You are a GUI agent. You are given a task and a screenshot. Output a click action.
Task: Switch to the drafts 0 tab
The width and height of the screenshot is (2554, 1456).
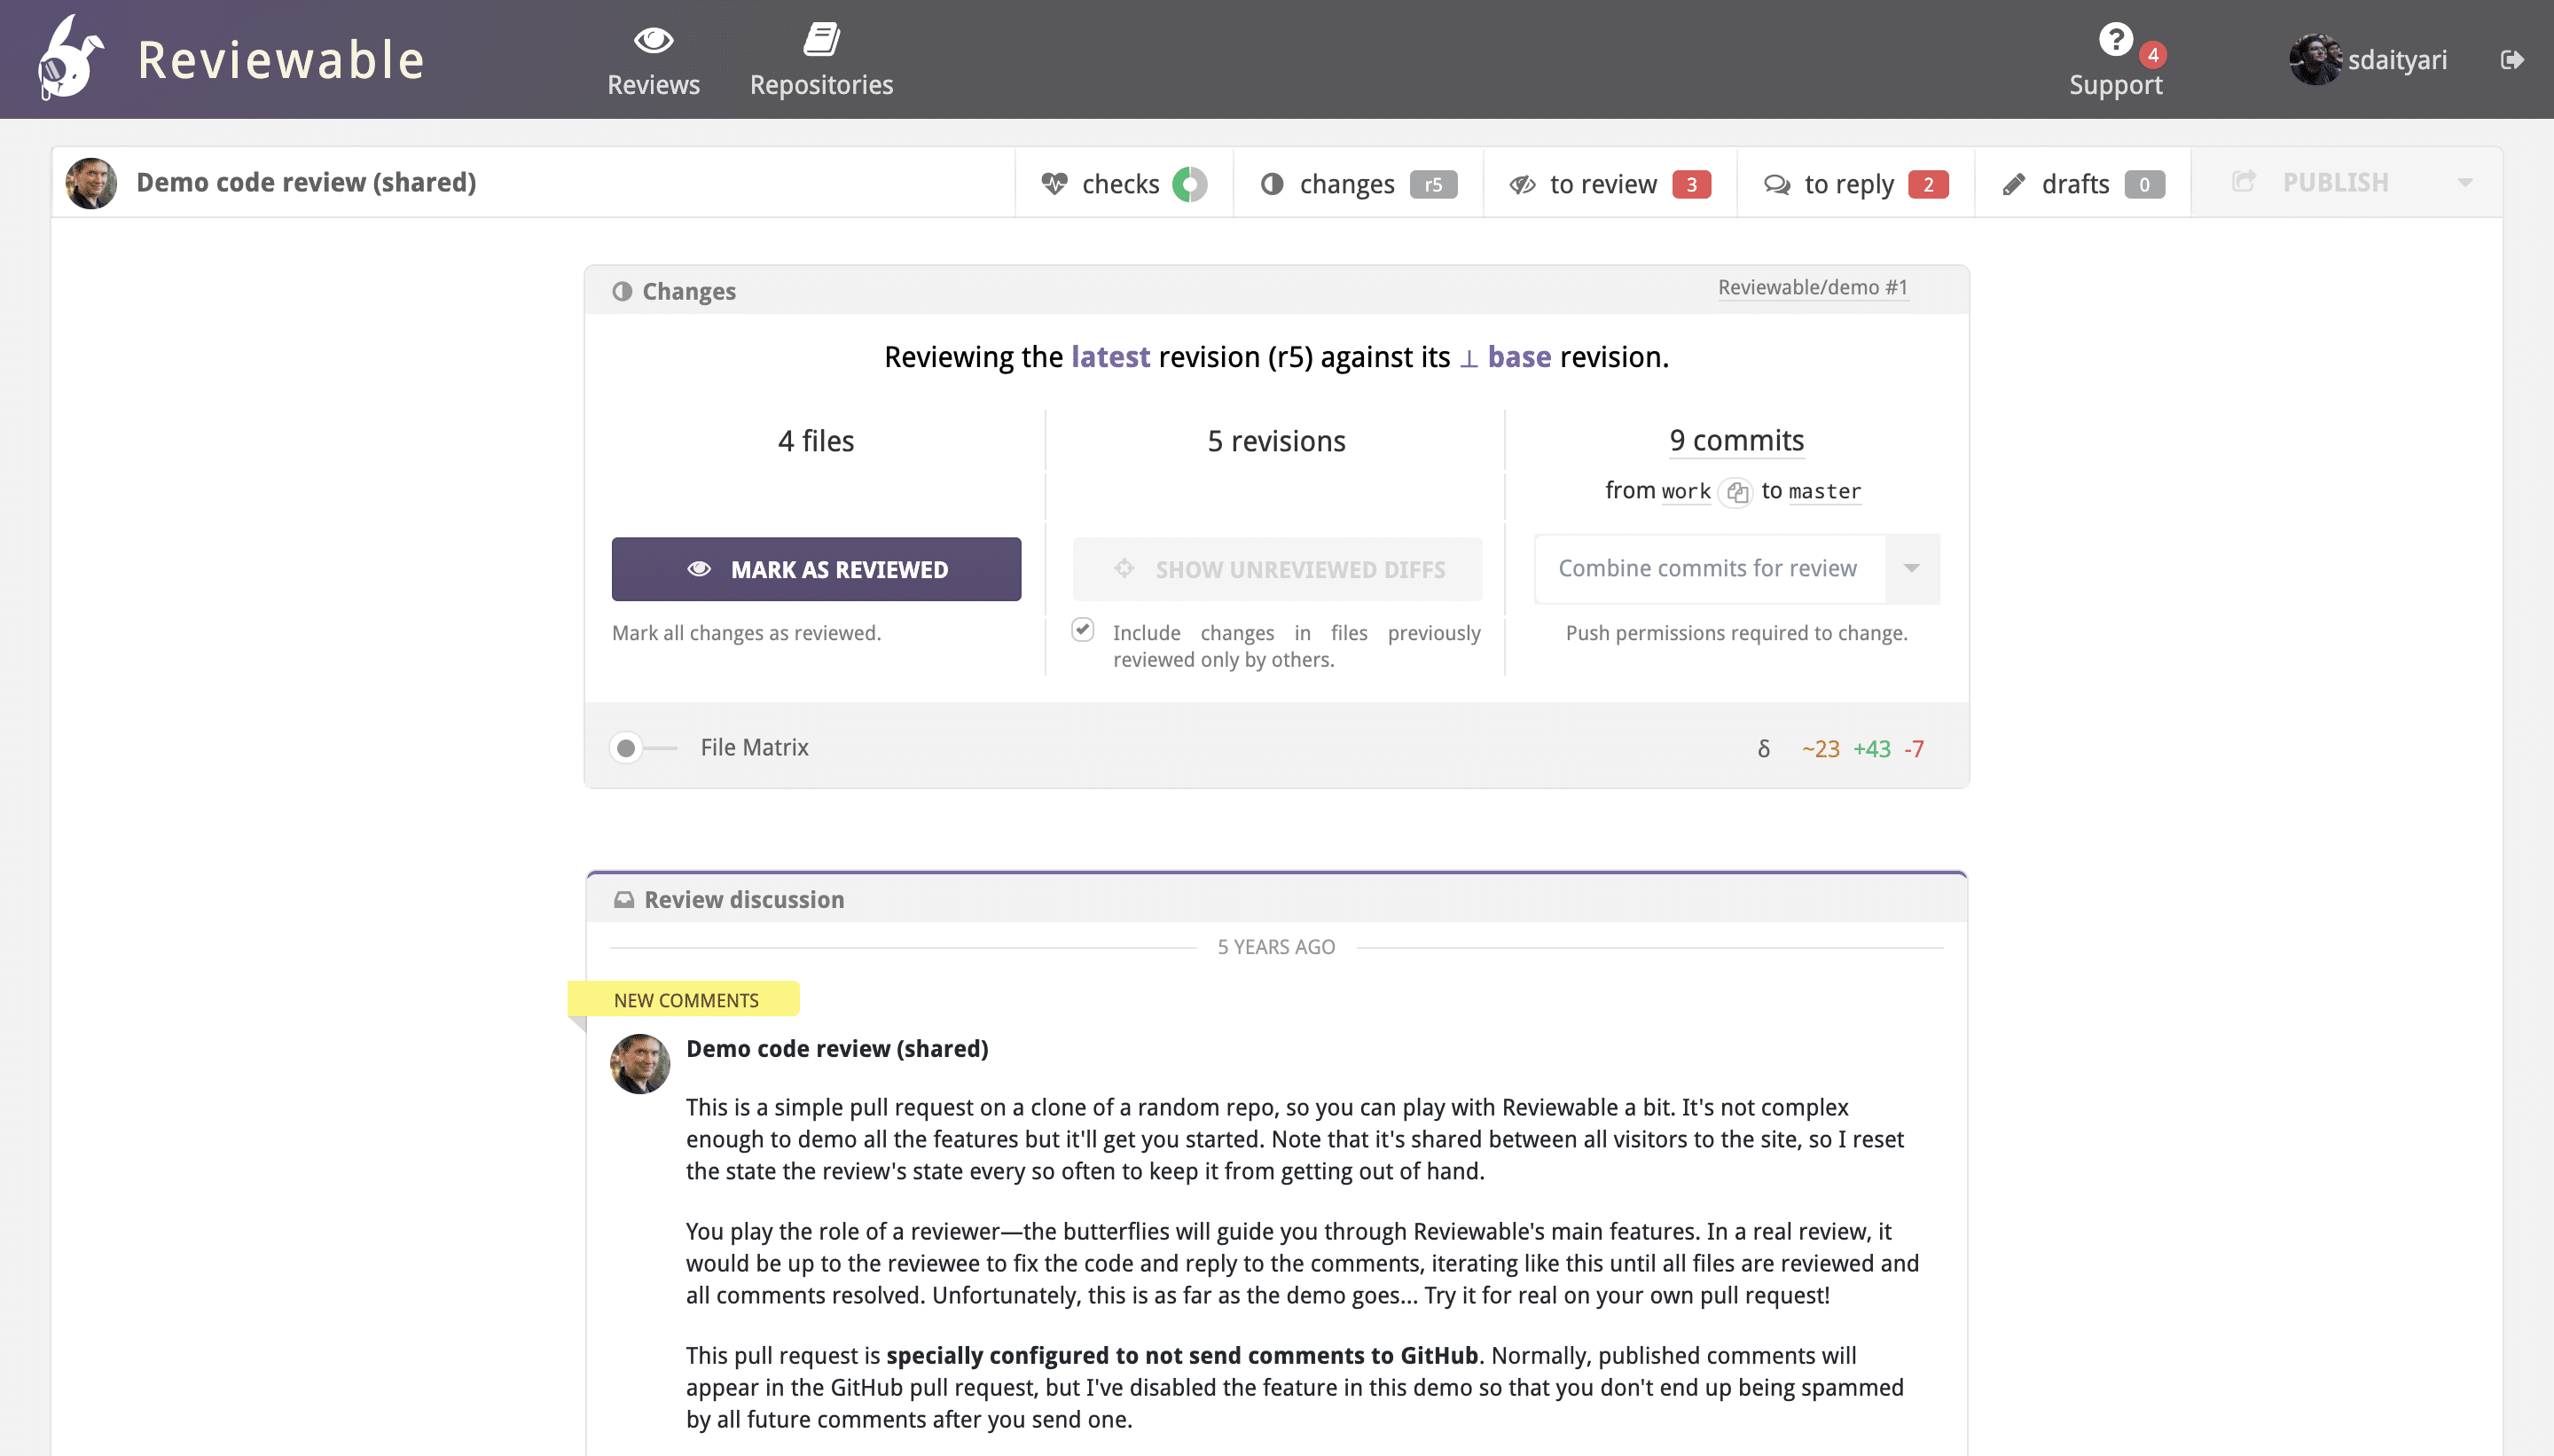2080,181
